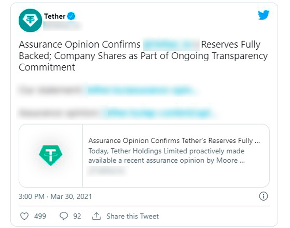Image resolution: width=290 pixels, height=228 pixels.
Task: Open the blurred assurance opinion link
Action: [x=158, y=113]
